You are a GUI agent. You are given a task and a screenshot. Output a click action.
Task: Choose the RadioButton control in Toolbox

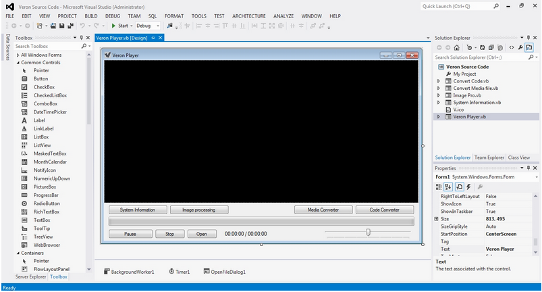pos(47,203)
